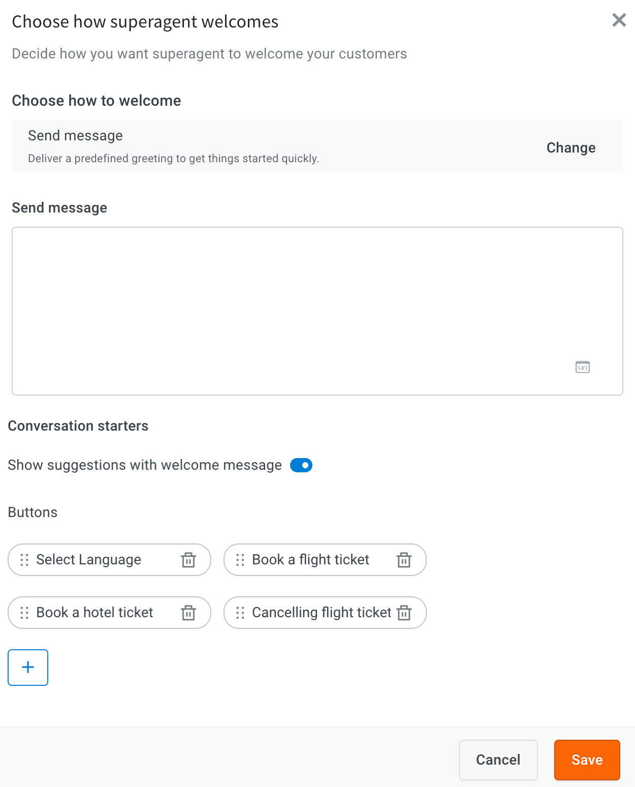Save the welcome settings

587,760
